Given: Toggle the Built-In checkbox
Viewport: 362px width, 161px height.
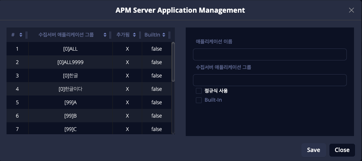Looking at the screenshot, I should (199, 100).
